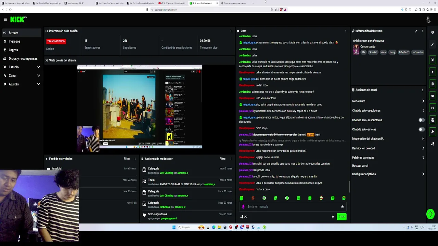
Task: Toggle the lightning activity panel icon in rail
Action: click(x=433, y=72)
